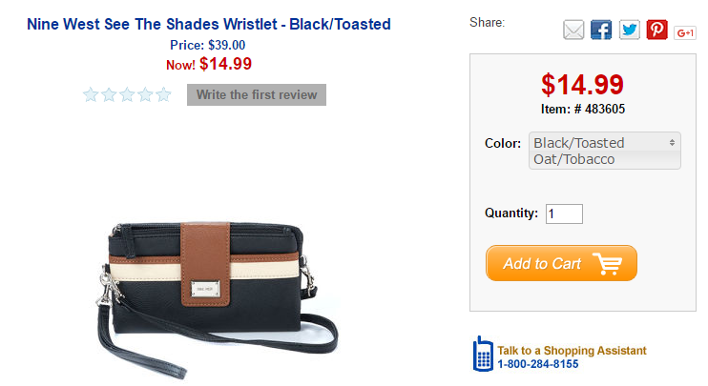Rate the product three stars
Viewport: 708px width, 386px height.
pyautogui.click(x=127, y=94)
